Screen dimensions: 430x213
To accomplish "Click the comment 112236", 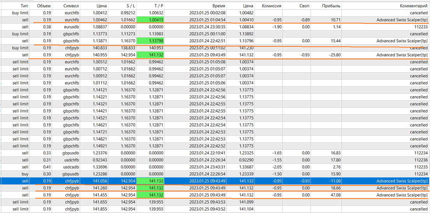I will [x=421, y=160].
